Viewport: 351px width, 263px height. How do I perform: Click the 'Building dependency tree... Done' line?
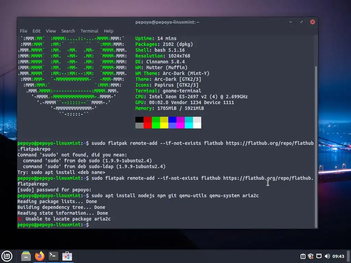[x=61, y=207]
